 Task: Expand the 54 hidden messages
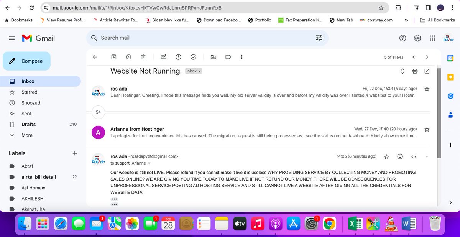coord(98,112)
